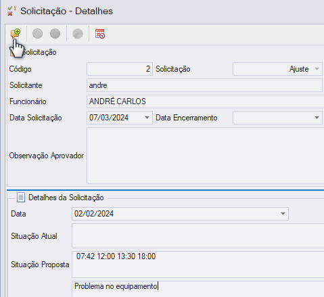
Task: Click the 07/03/2024 date text
Action: pos(109,118)
